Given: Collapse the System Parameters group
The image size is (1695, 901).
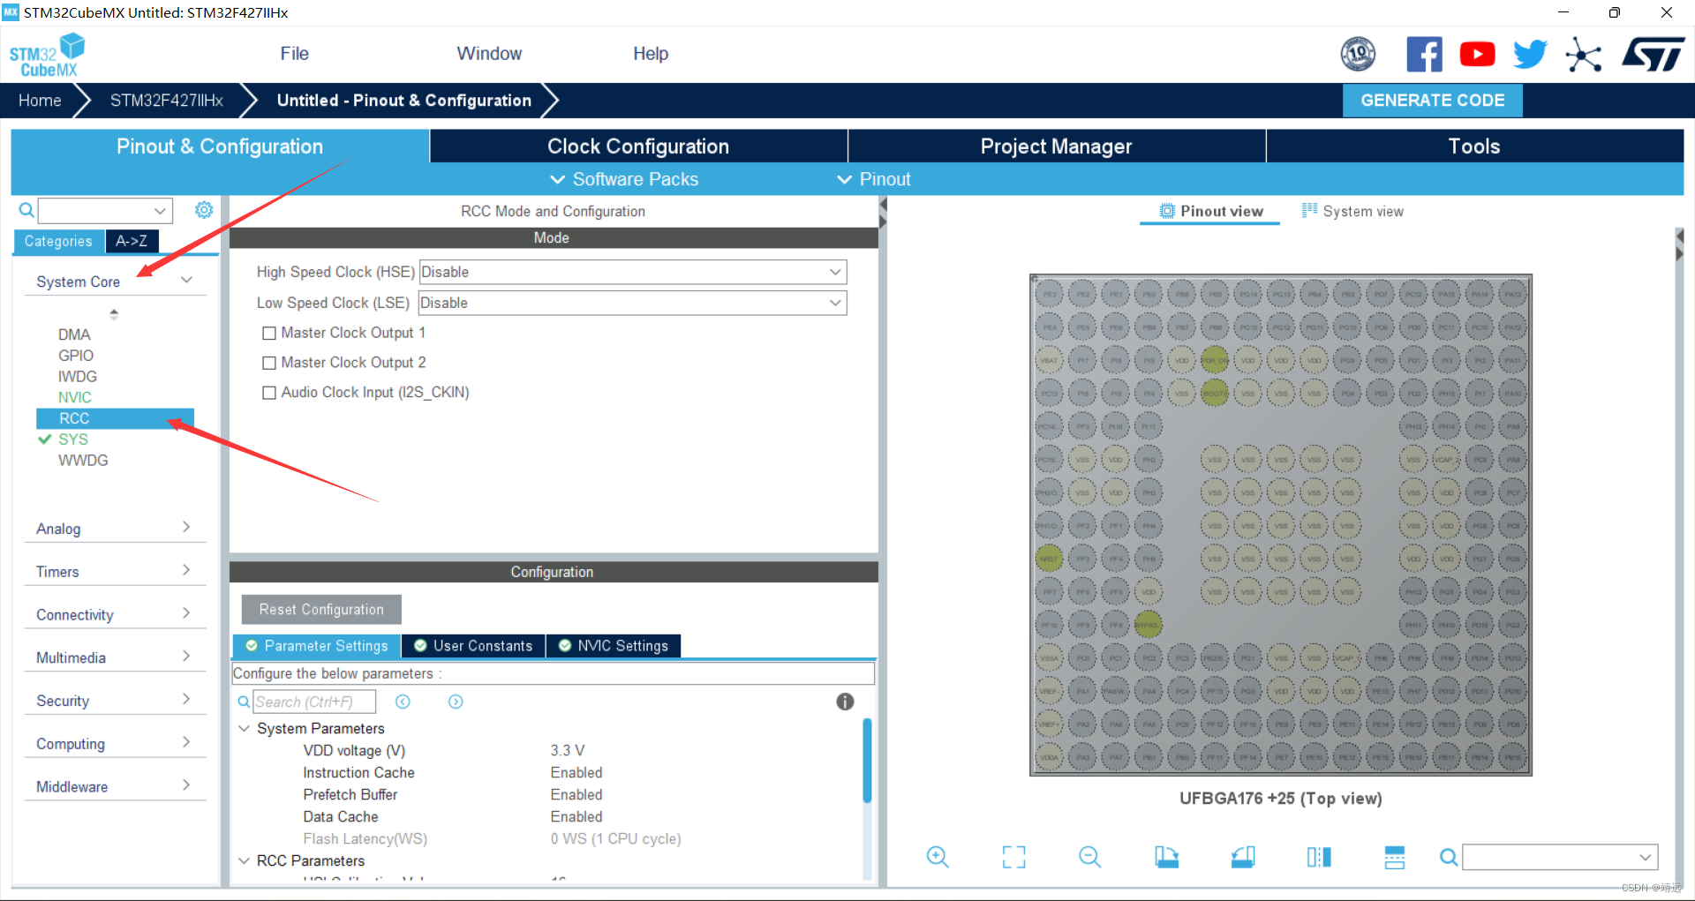Looking at the screenshot, I should 245,729.
